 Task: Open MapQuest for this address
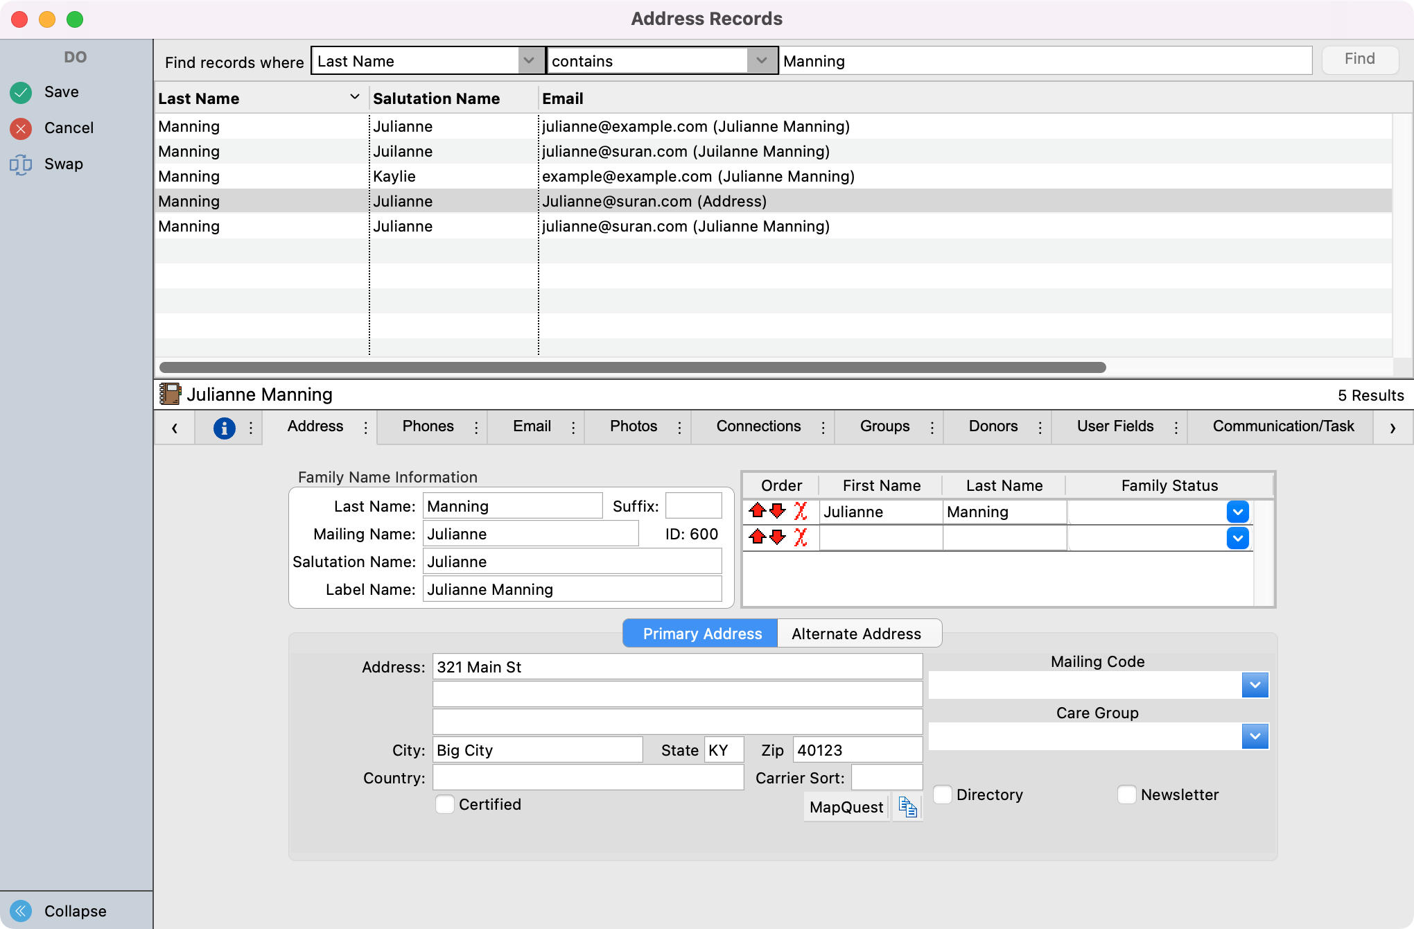[846, 807]
